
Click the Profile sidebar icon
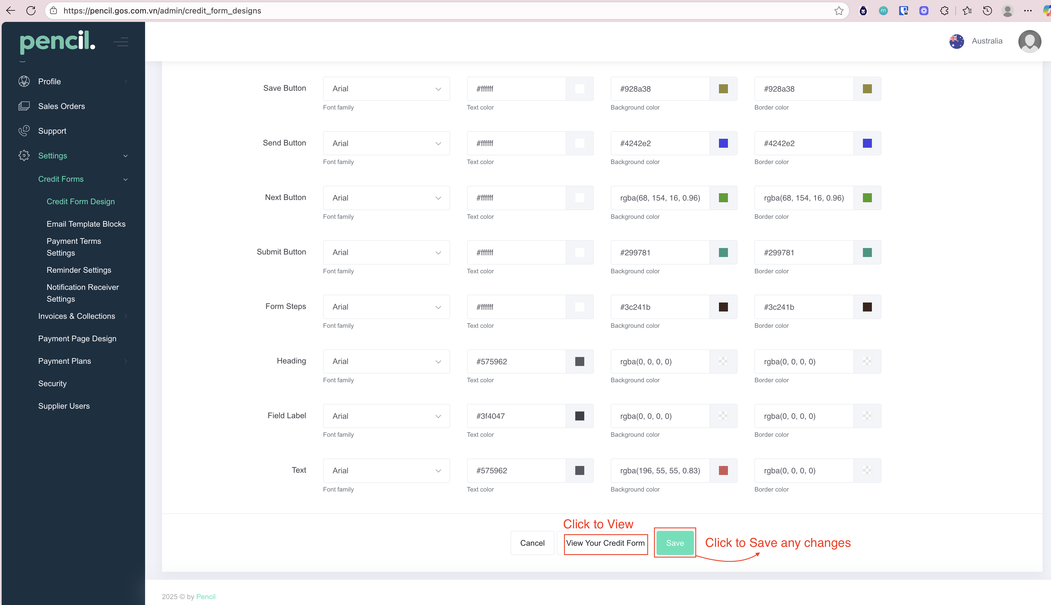pyautogui.click(x=24, y=81)
